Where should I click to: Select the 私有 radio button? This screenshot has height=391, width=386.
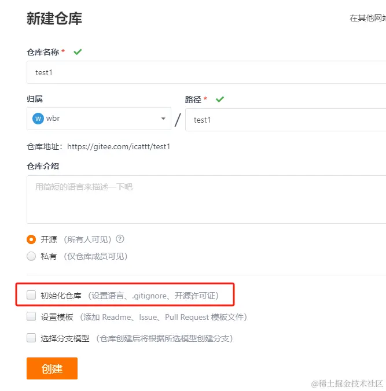[31, 256]
